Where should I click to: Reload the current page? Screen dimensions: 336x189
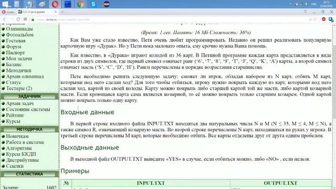point(18,19)
